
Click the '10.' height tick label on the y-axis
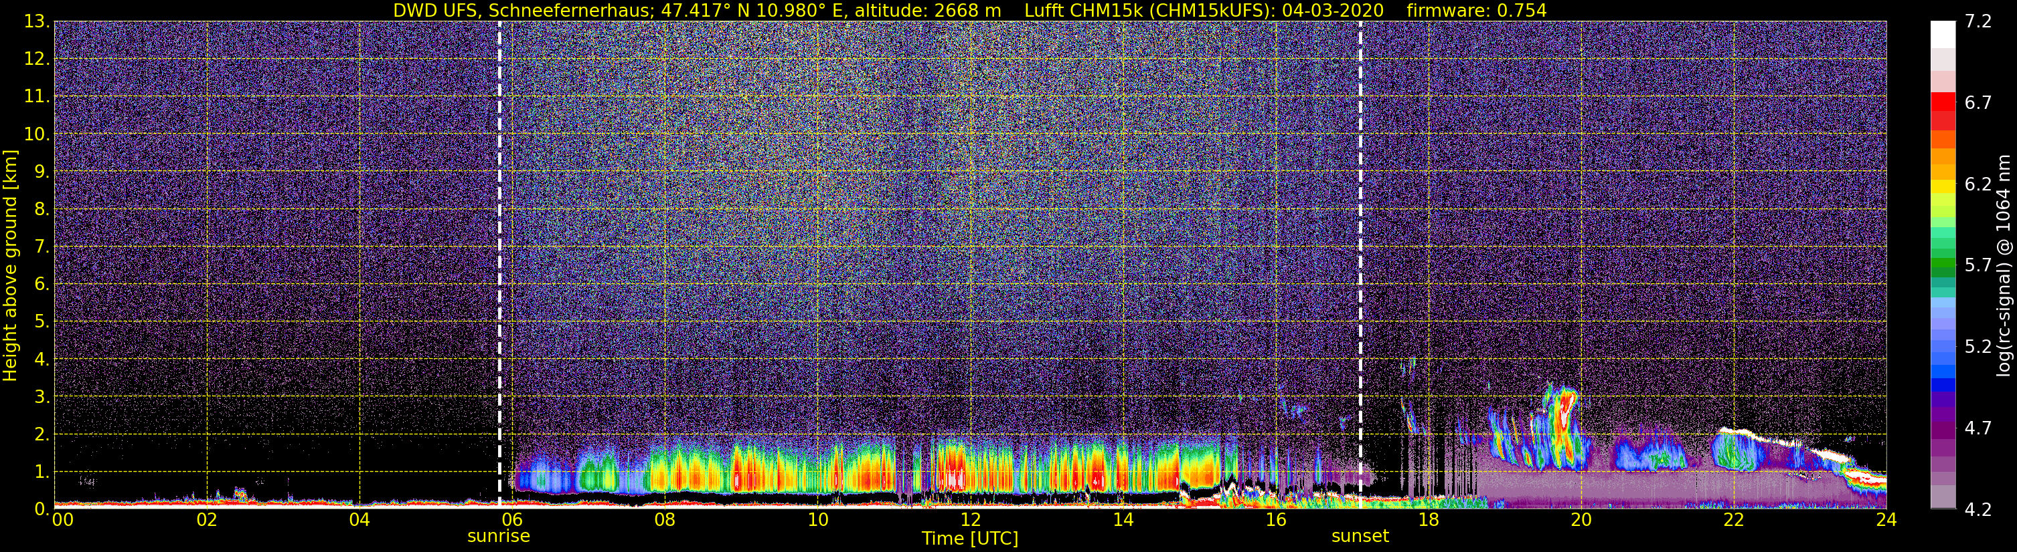(36, 134)
